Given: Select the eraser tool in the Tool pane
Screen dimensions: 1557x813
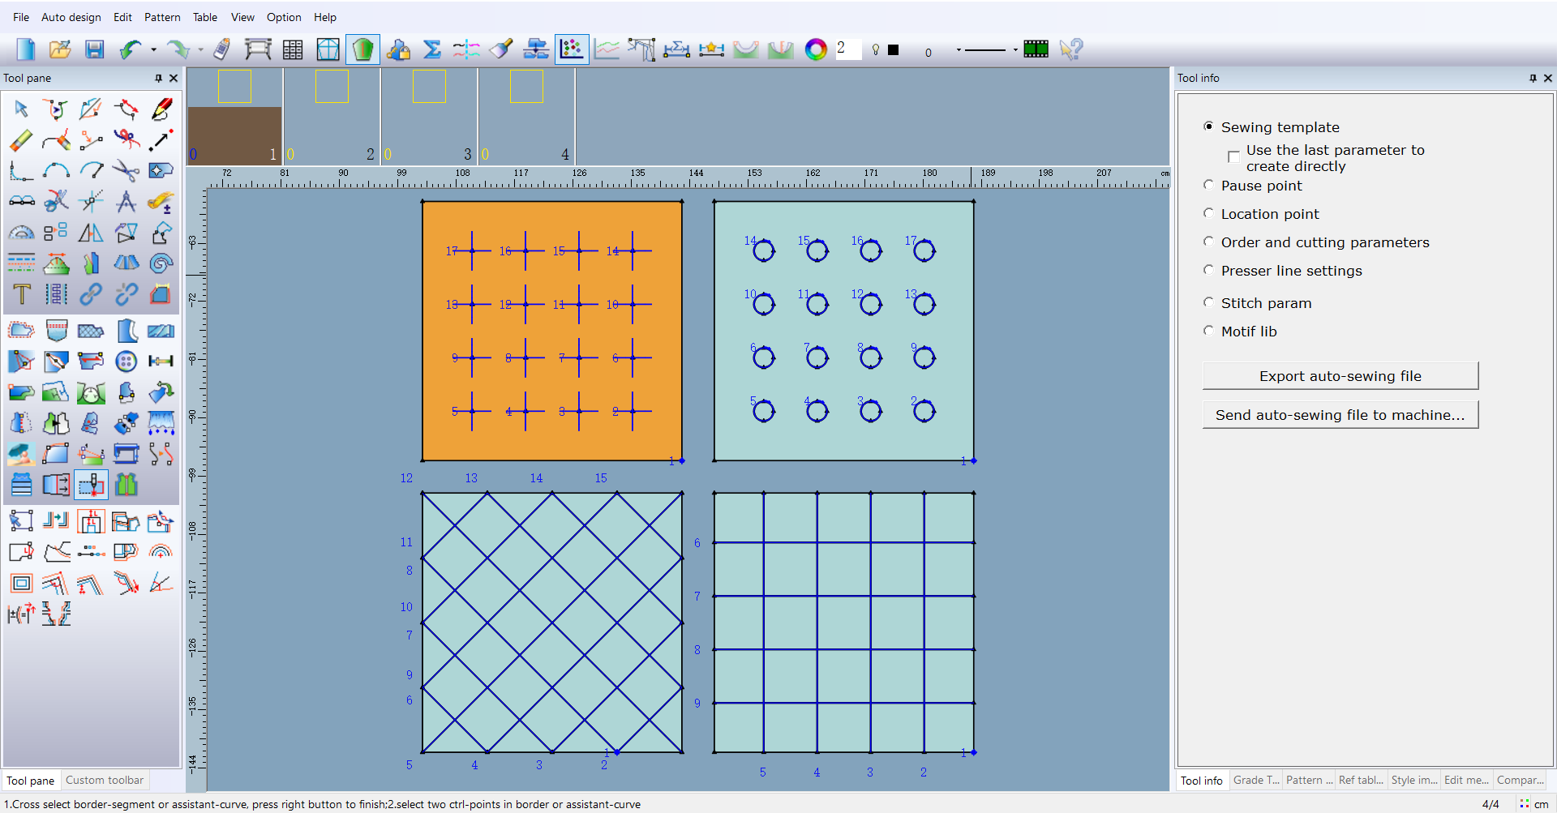Looking at the screenshot, I should coord(21,140).
